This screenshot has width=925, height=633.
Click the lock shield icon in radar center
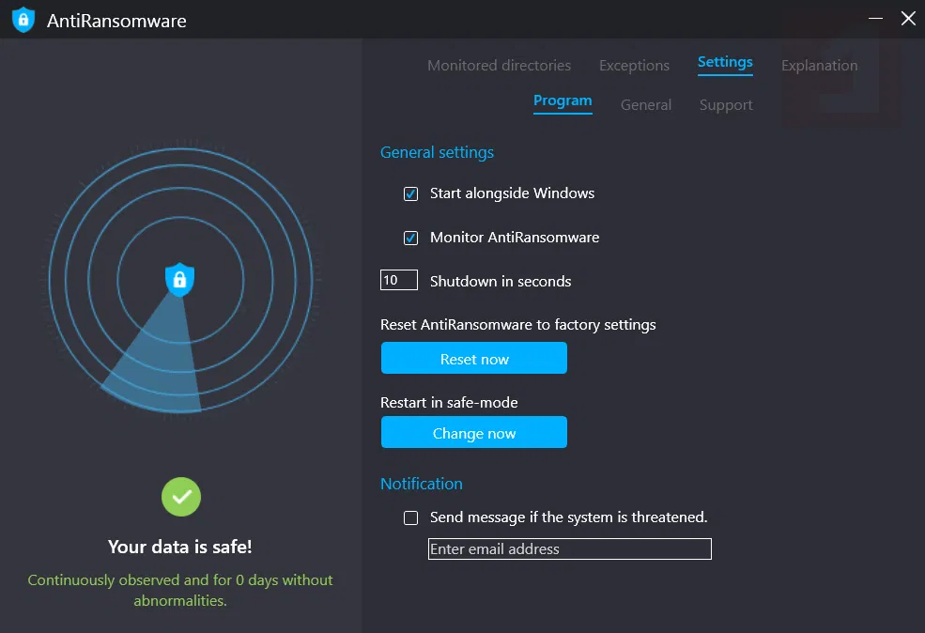coord(179,279)
